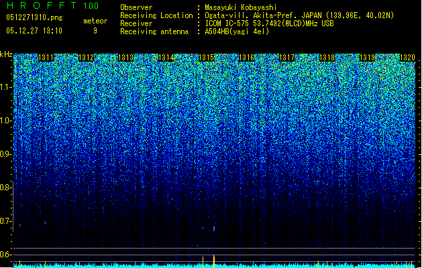Click the 1319 time marker
This screenshot has width=422, height=268.
(368, 58)
